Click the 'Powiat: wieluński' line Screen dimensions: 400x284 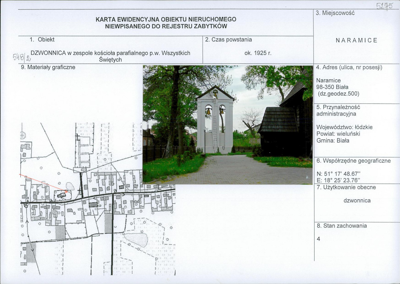(x=338, y=134)
